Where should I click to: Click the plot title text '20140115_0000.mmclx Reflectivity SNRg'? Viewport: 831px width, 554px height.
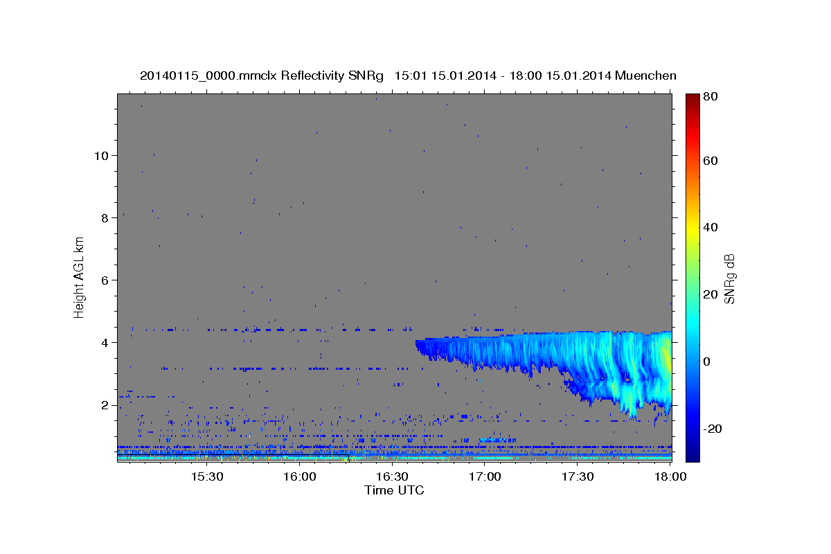[261, 75]
